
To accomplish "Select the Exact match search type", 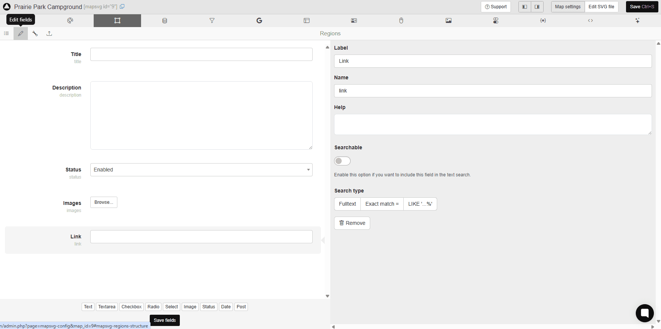I will point(382,204).
